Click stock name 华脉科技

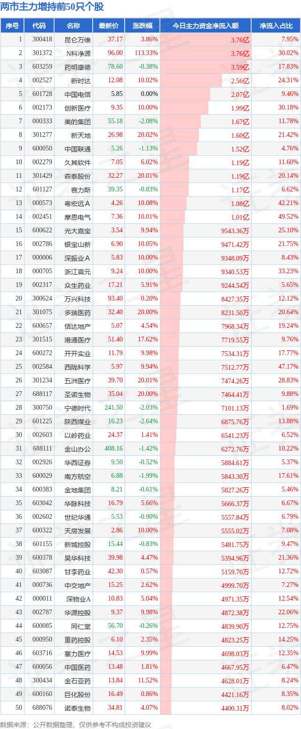point(78,503)
